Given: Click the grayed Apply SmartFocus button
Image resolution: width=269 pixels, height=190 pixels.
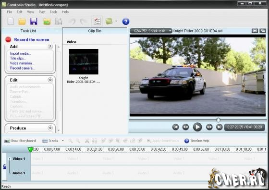Looking at the screenshot, I should point(163,141).
